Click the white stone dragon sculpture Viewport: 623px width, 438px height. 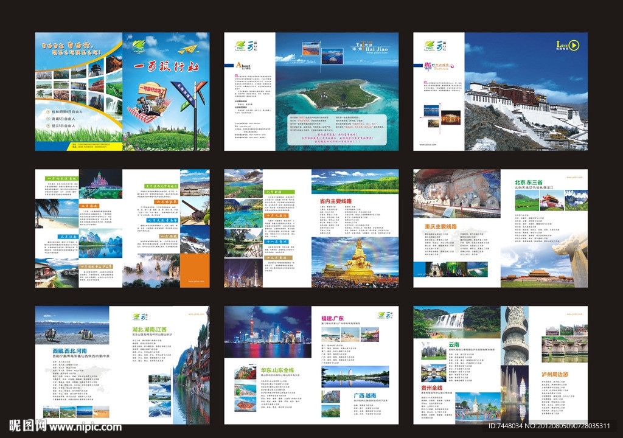(x=569, y=259)
